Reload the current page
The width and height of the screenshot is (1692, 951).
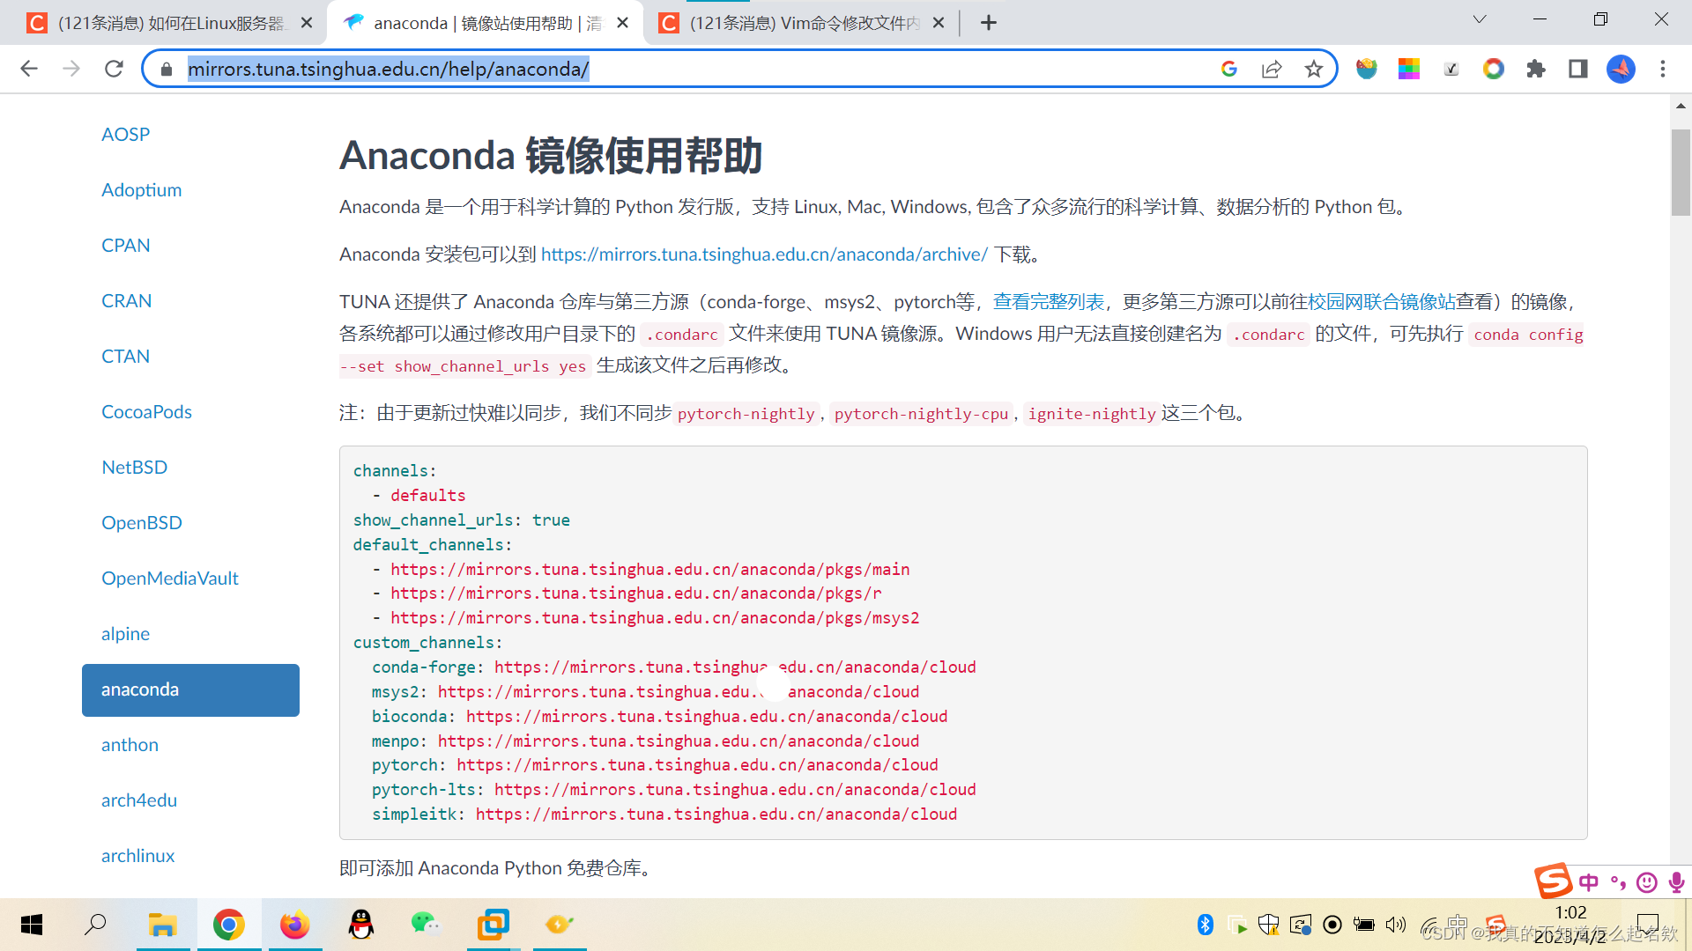114,69
